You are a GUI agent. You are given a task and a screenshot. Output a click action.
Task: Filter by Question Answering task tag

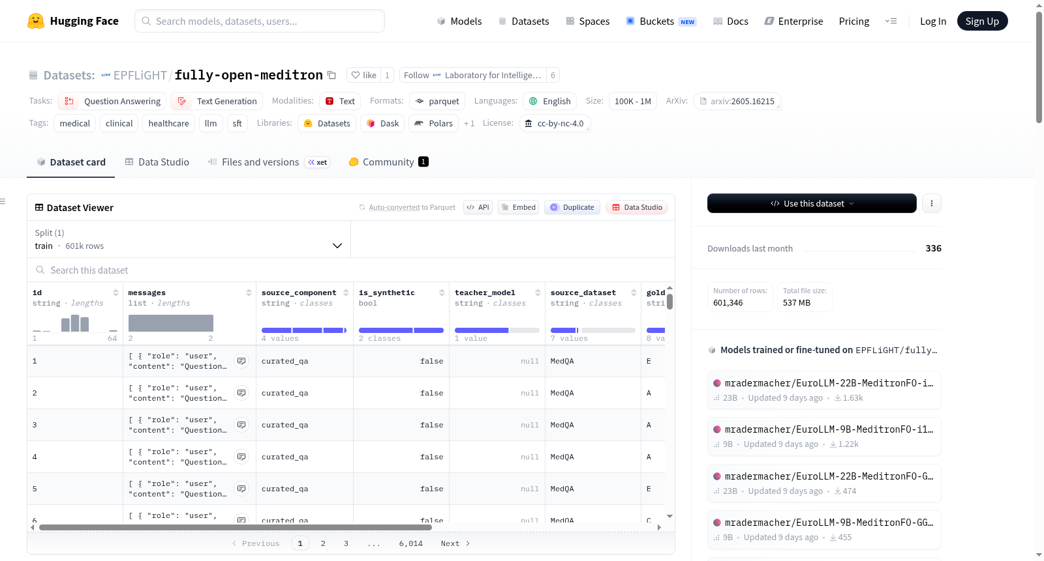112,101
